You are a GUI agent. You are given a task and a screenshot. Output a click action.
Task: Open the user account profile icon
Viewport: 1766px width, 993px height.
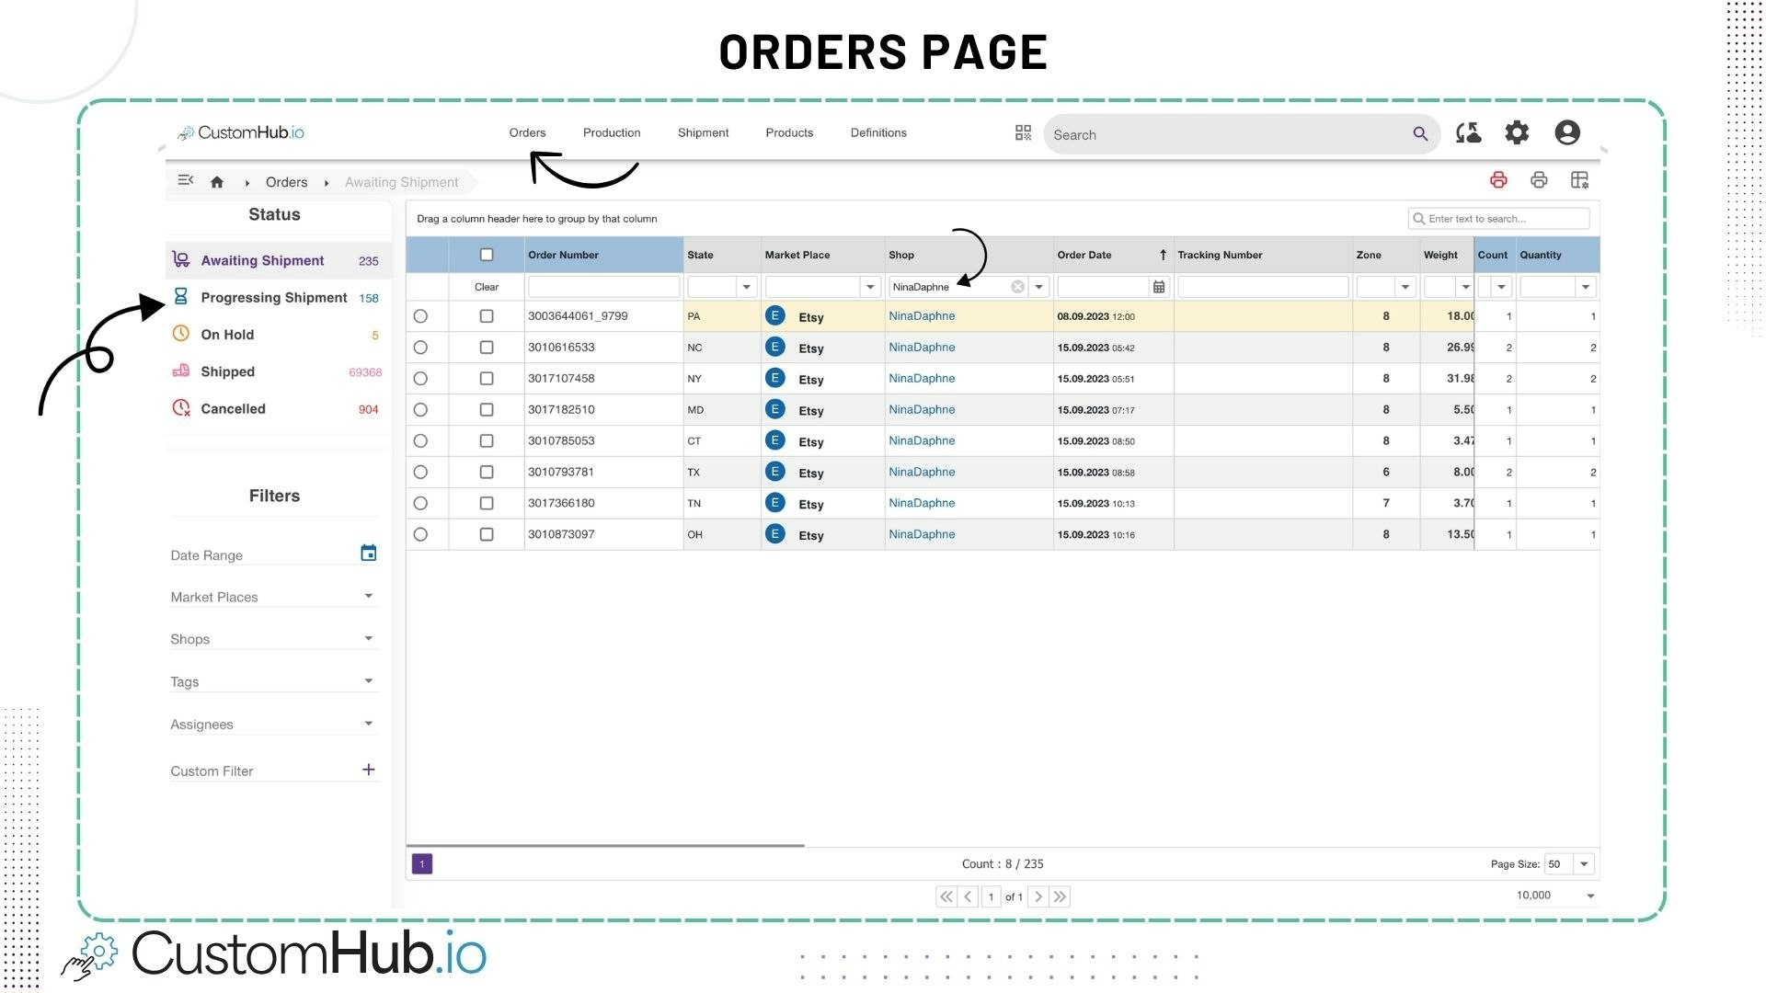point(1567,132)
